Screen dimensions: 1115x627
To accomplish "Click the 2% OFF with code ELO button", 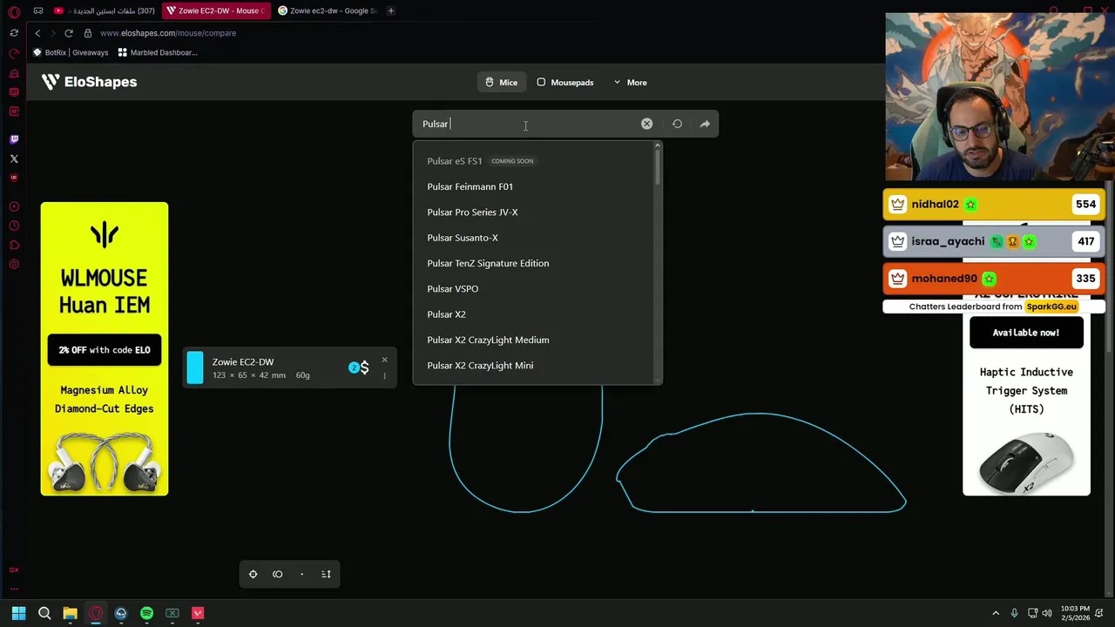I will pyautogui.click(x=105, y=350).
